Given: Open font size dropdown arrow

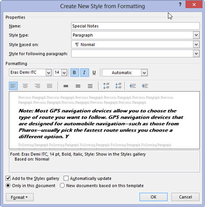Looking at the screenshot, I should (x=64, y=72).
